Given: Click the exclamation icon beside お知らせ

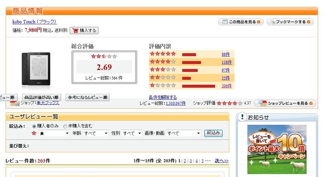Looking at the screenshot, I should coord(242,117).
